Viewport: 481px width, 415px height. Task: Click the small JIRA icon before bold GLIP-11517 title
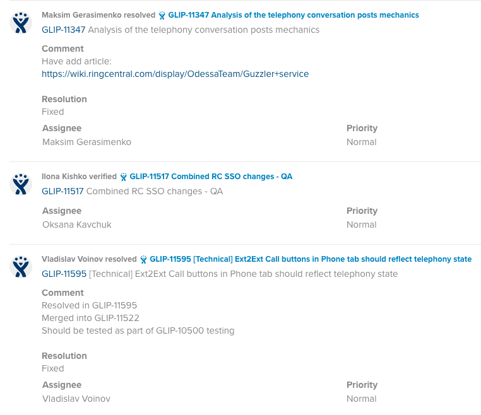124,177
